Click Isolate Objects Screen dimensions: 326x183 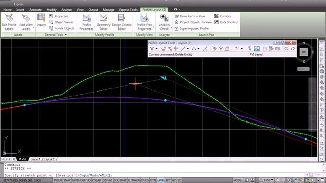click(62, 28)
